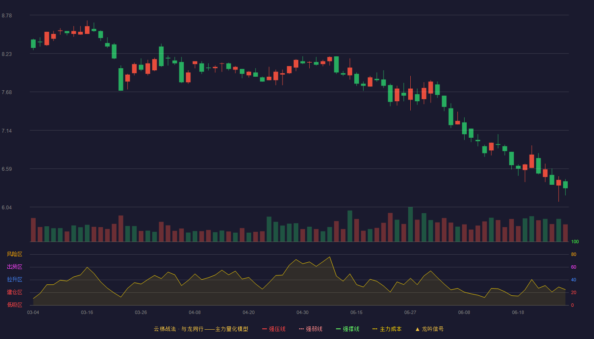Viewport: 594px width, 339px height.
Task: Select the 出货区 zone label
Action: (14, 267)
